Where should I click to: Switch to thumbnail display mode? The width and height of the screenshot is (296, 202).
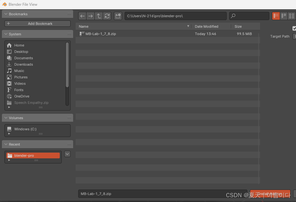[x=292, y=16]
